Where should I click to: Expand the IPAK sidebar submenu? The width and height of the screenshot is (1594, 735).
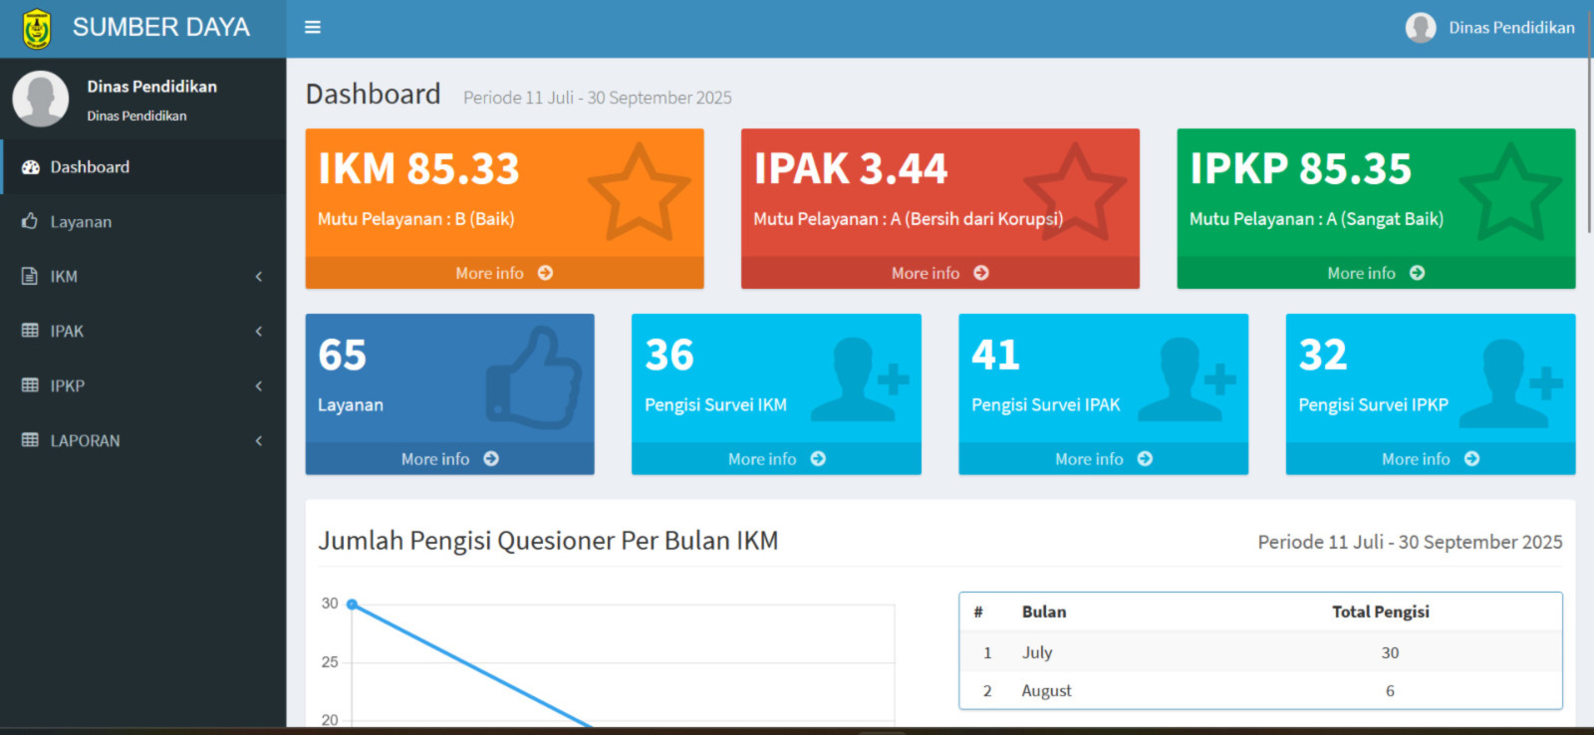pyautogui.click(x=142, y=331)
